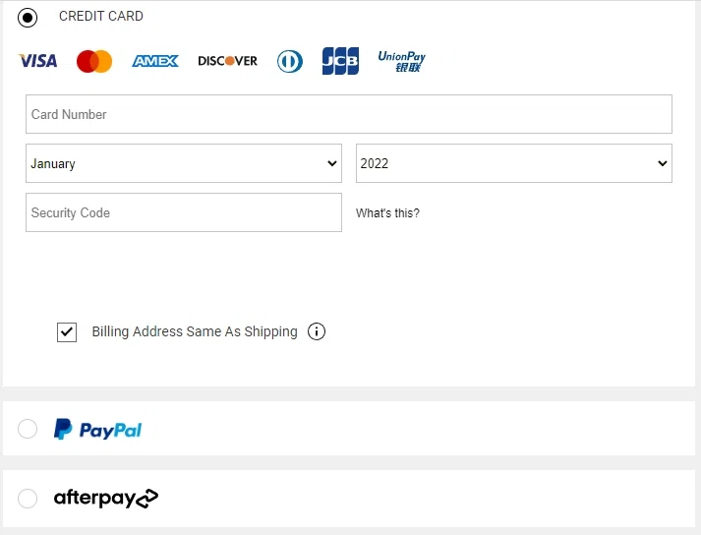Click the Discover card logo
701x535 pixels.
[227, 61]
